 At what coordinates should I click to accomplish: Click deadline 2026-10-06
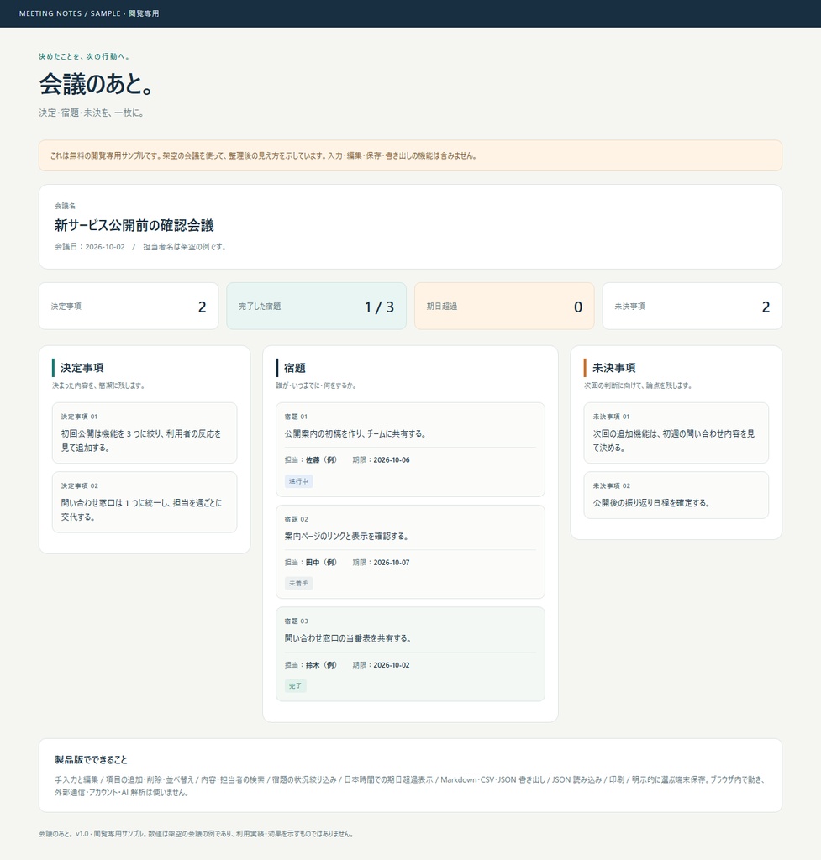pos(392,460)
